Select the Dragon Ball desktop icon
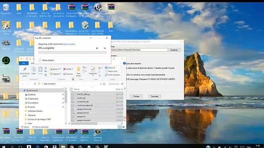Screen dimensions: 264x148 click(6, 28)
